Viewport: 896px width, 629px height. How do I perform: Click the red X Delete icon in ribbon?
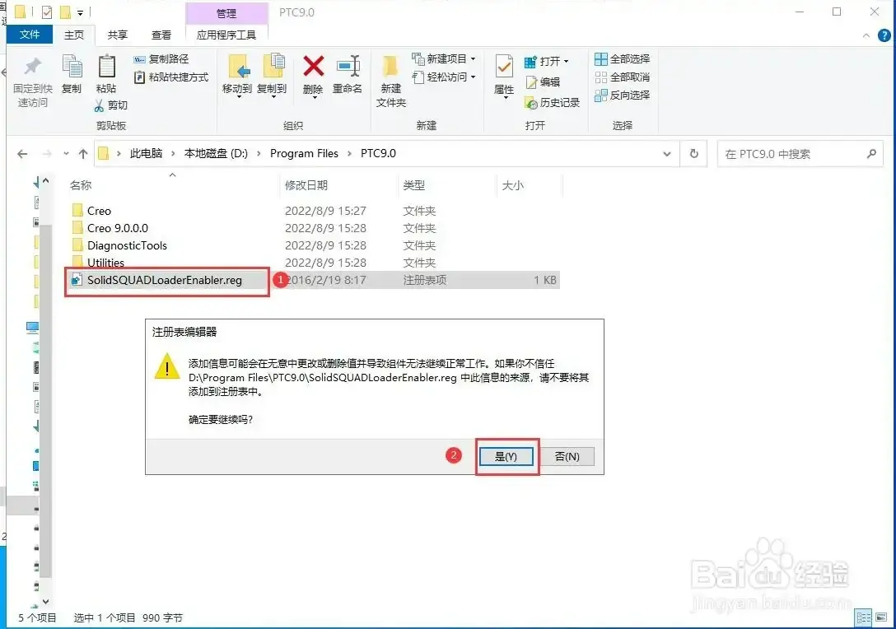click(313, 66)
